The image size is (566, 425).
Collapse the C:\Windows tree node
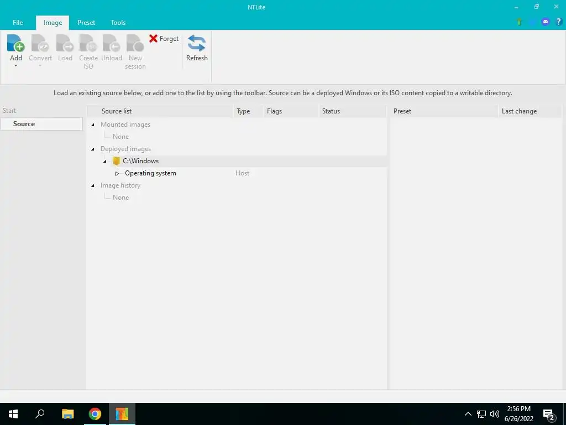105,161
